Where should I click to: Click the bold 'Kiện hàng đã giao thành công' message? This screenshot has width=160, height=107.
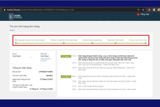pos(108,58)
